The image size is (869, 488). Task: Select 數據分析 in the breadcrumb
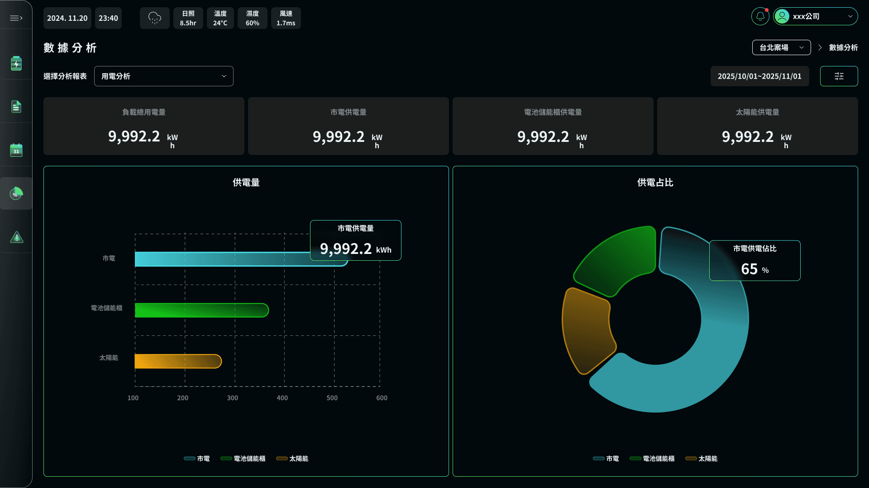coord(843,47)
